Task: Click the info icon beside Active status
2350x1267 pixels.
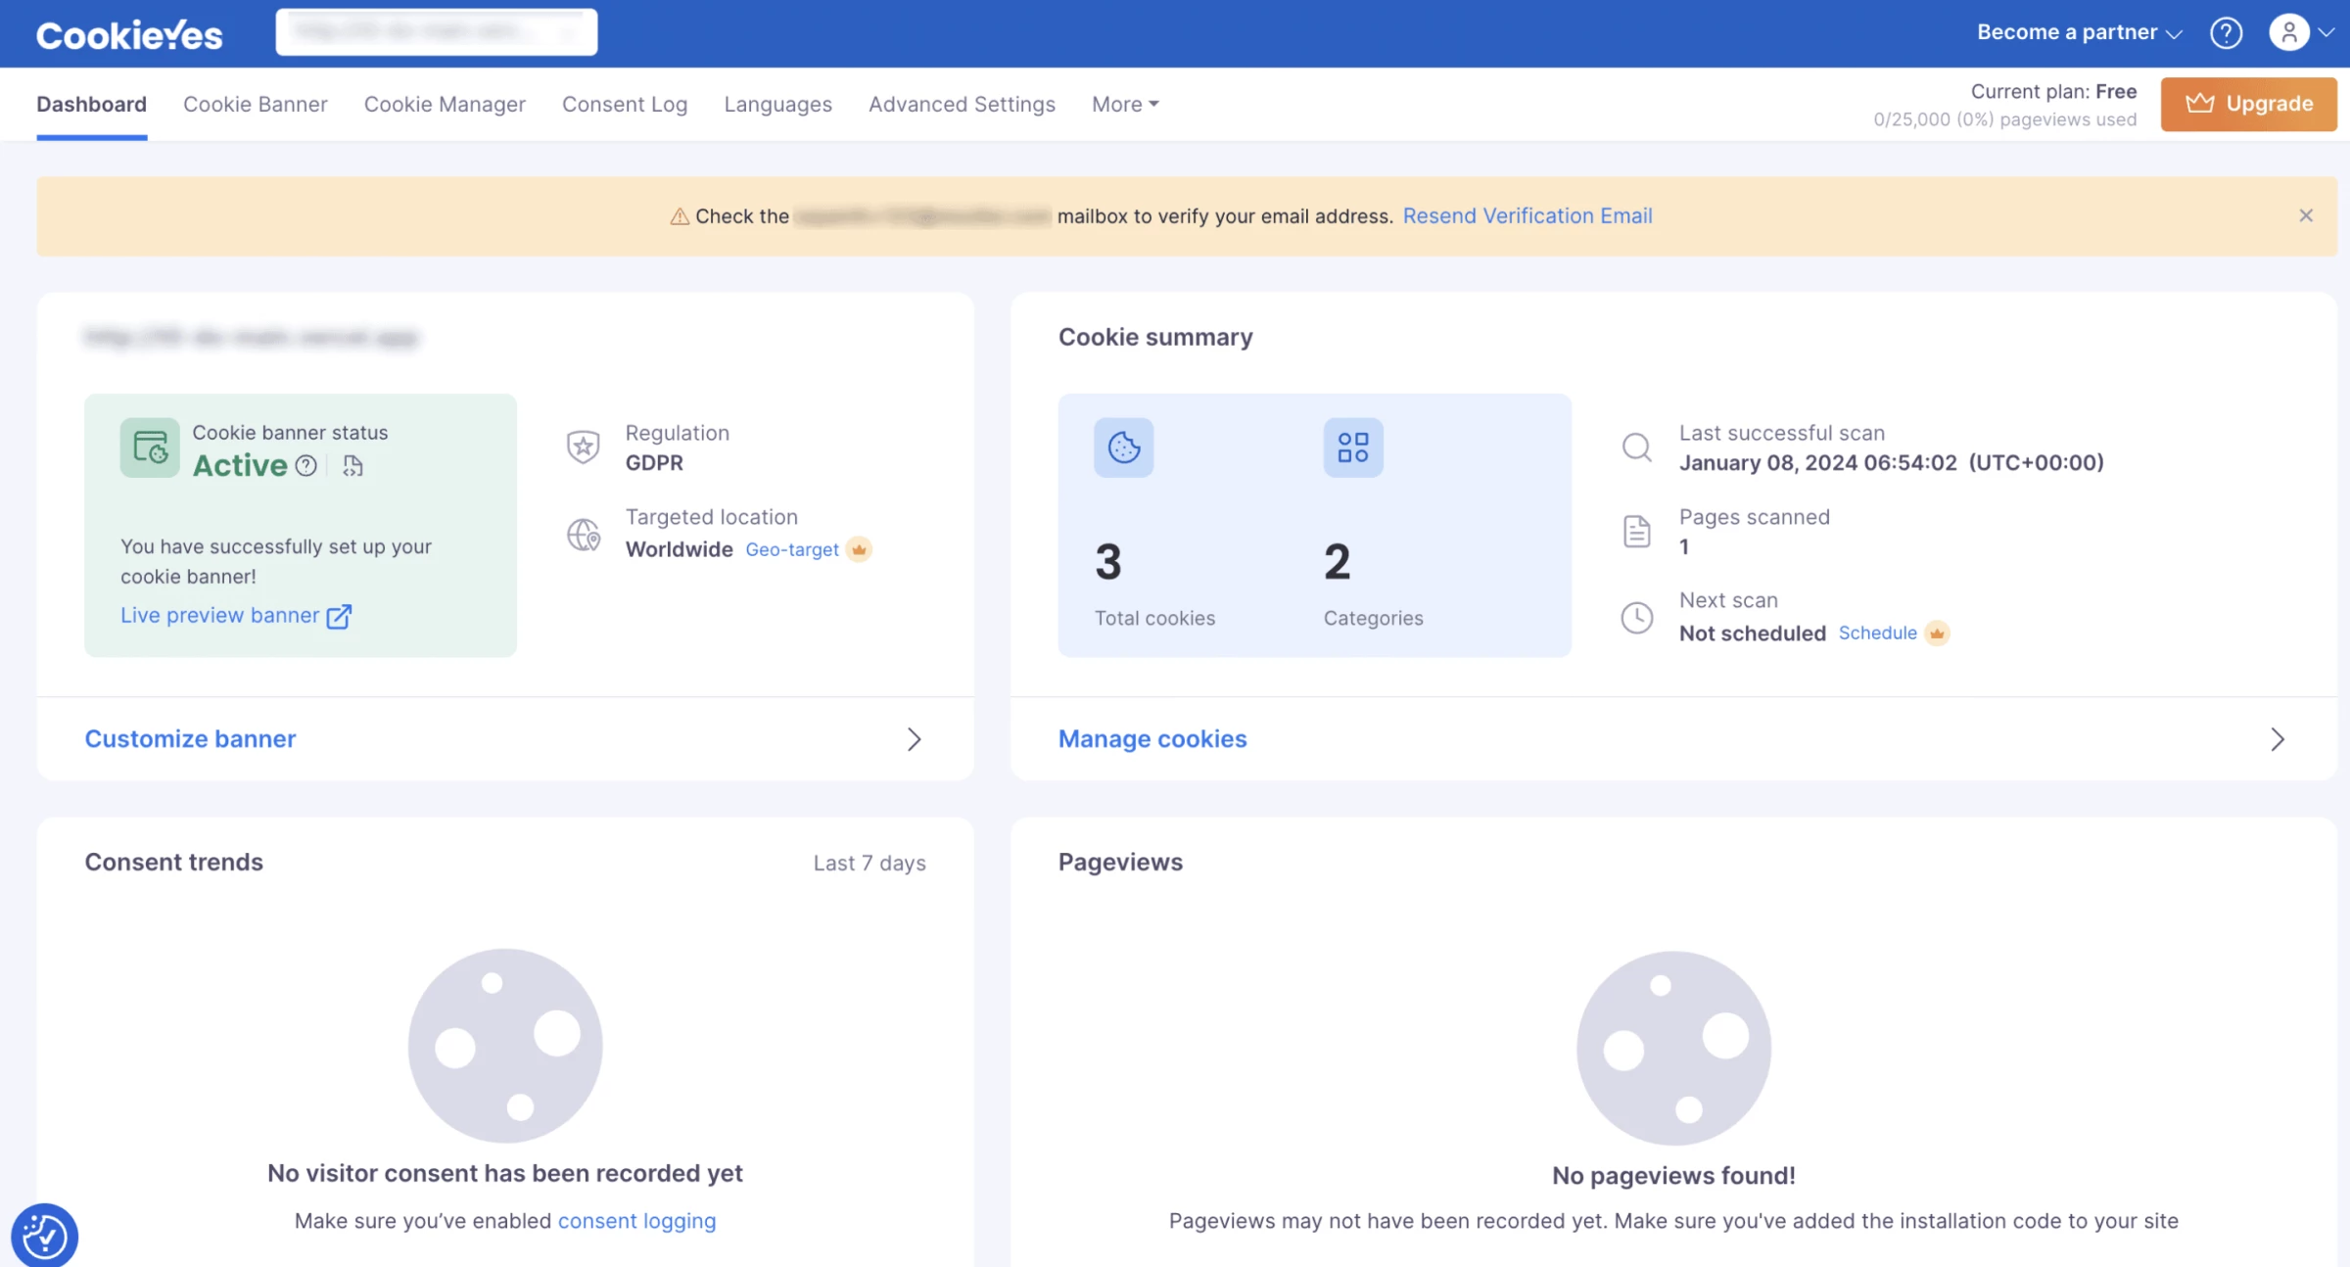Action: coord(306,466)
